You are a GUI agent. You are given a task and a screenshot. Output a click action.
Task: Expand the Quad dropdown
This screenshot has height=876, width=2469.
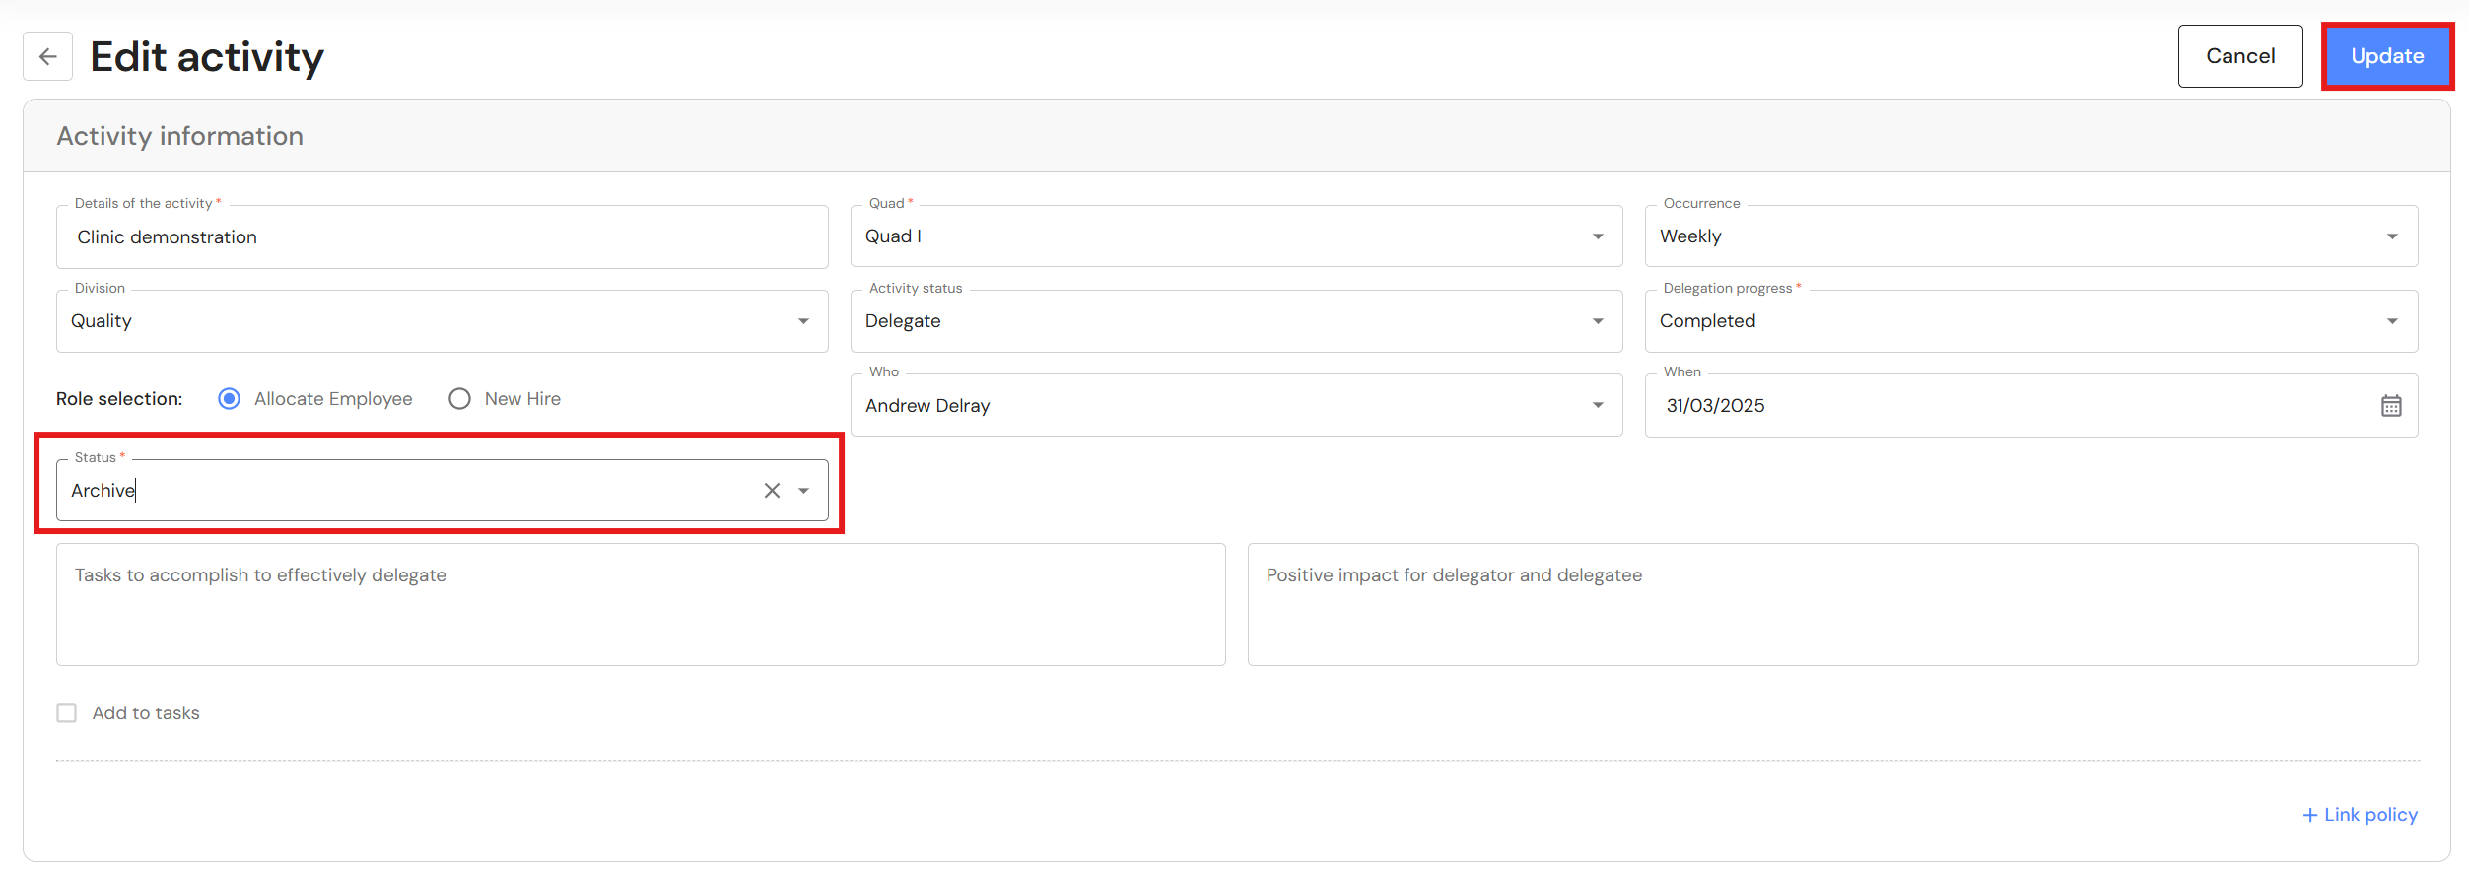[1598, 236]
